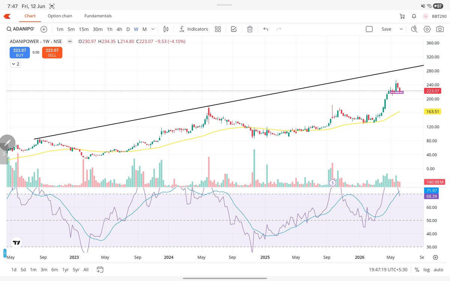Image resolution: width=450 pixels, height=281 pixels.
Task: Open quick search icon
Action: pos(414,29)
